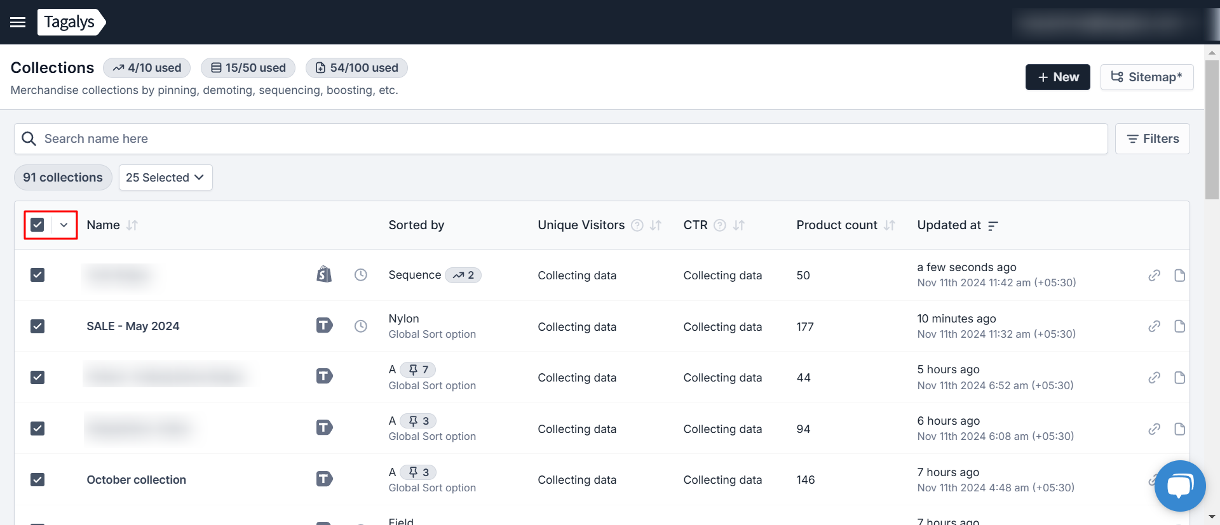The height and width of the screenshot is (525, 1220).
Task: Open the hamburger navigation menu
Action: pyautogui.click(x=18, y=22)
